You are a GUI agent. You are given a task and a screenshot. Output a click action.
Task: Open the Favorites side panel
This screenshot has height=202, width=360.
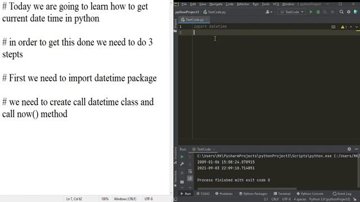[x=175, y=178]
